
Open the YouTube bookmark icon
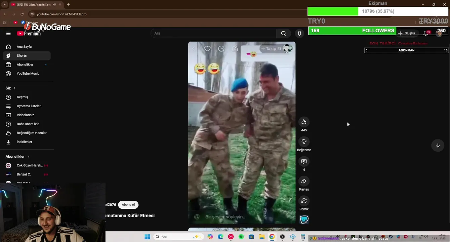click(15, 23)
